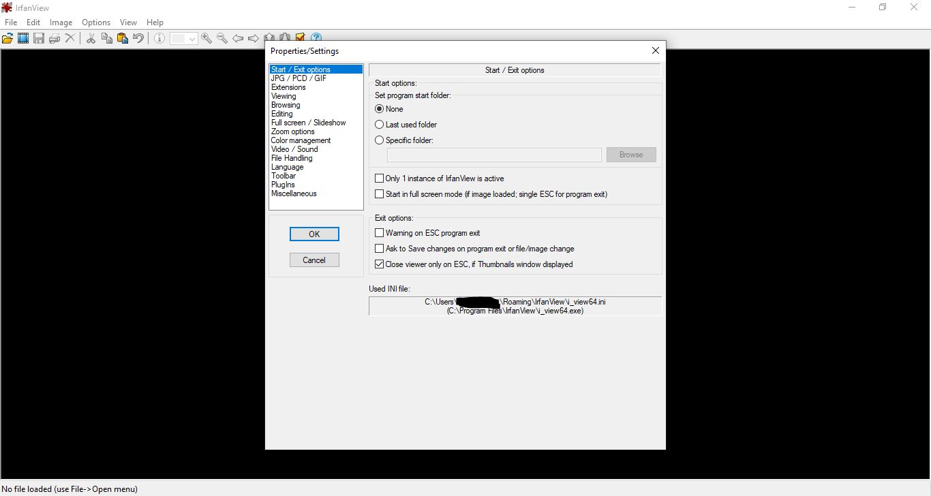
Task: Click the Delete file X icon
Action: click(x=70, y=39)
